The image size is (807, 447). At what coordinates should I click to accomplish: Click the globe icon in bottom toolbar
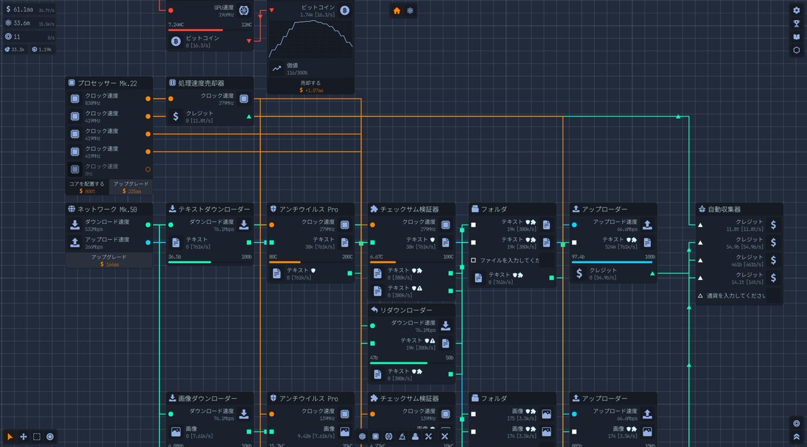tap(362, 436)
